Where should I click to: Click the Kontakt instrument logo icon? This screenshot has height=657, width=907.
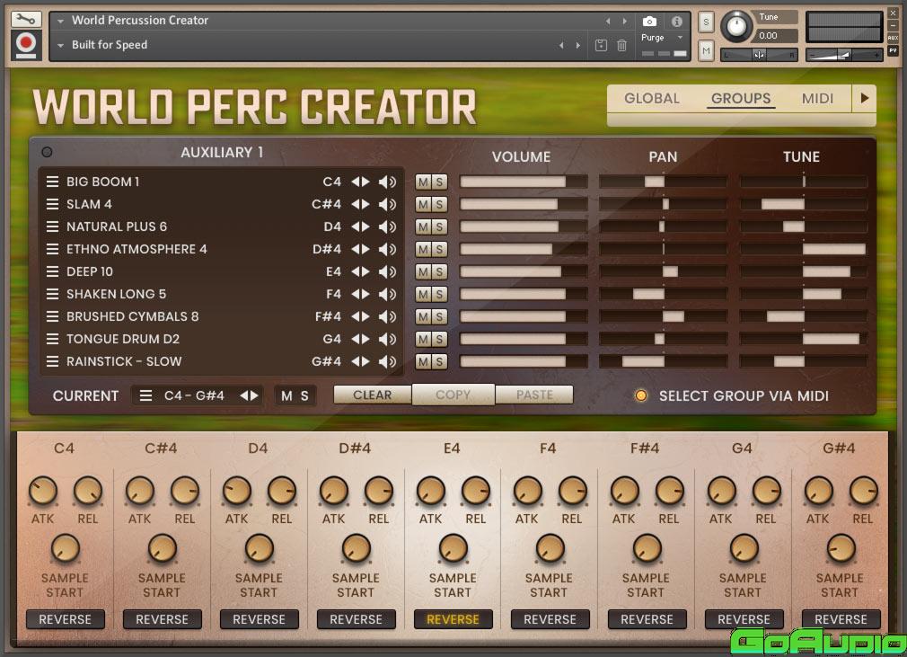coord(26,45)
